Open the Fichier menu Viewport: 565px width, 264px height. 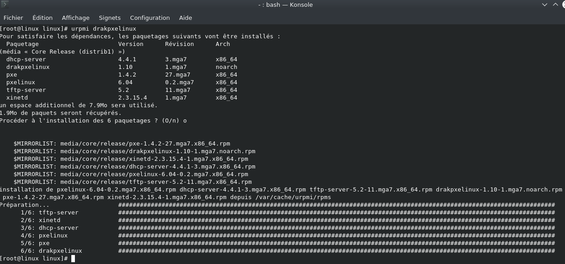coord(13,18)
